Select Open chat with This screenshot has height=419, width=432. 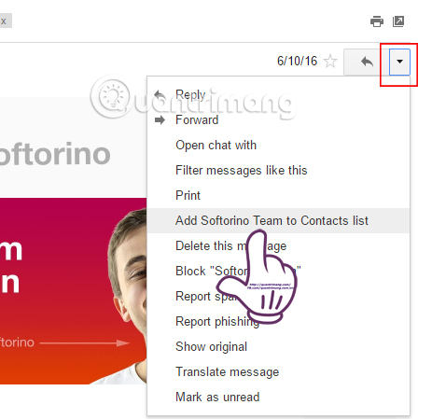tap(278, 145)
